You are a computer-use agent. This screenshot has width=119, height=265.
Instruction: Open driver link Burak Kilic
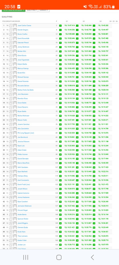click(21, 73)
